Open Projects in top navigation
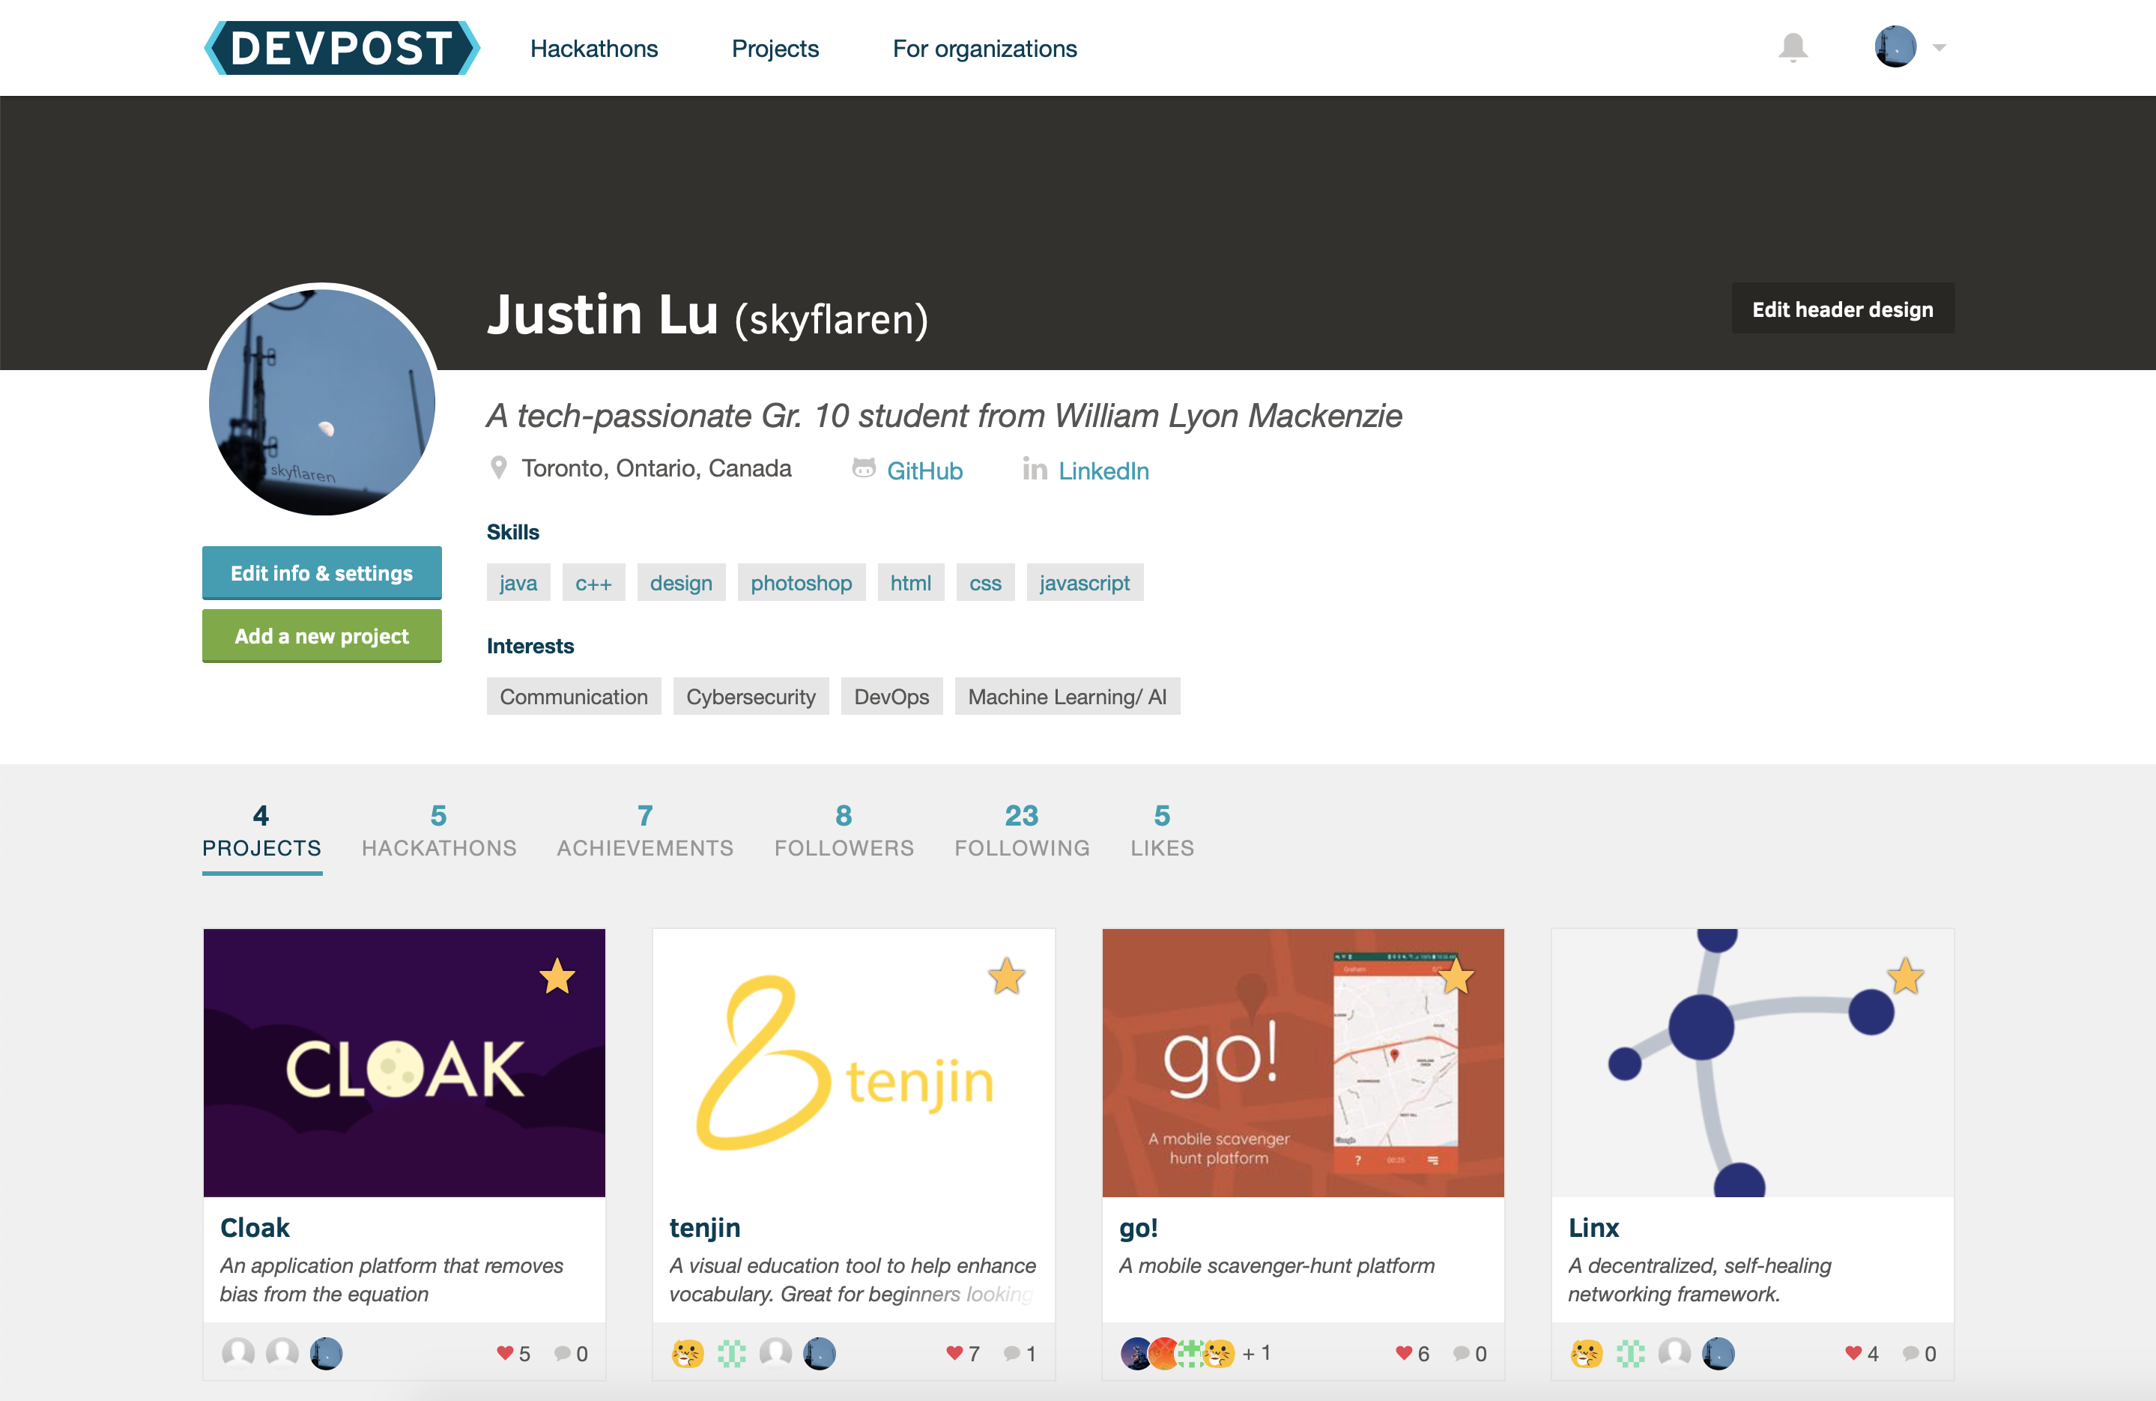Screen dimensions: 2156x1401 click(x=775, y=49)
